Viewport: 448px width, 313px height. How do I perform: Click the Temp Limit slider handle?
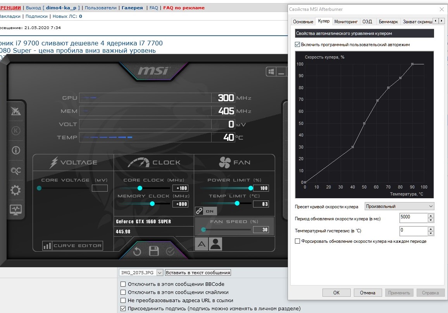coord(237,203)
